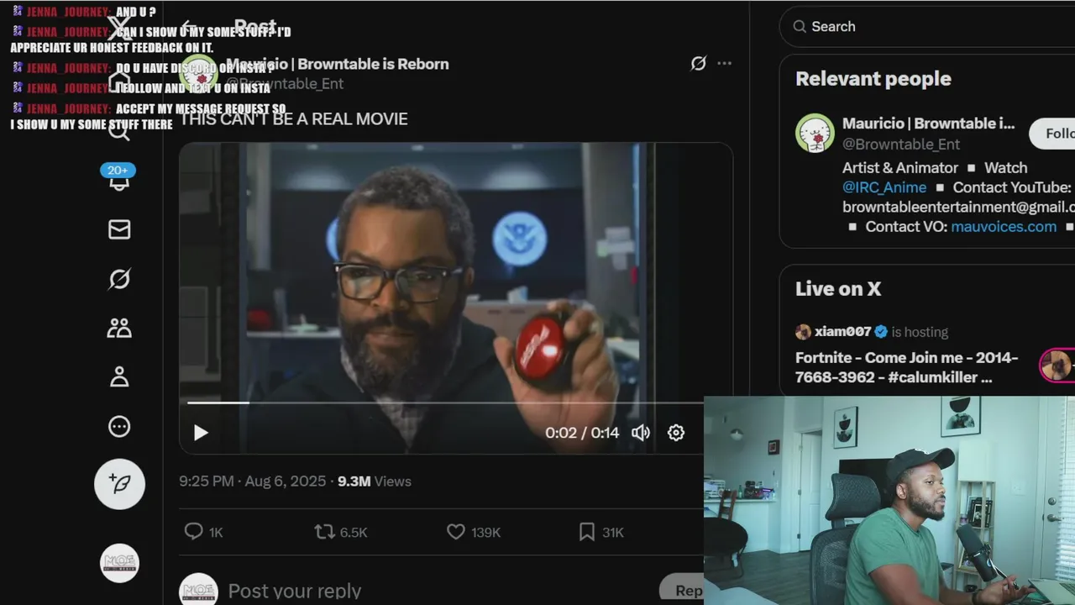Open Mauricio avatar in Relevant people

coord(815,133)
